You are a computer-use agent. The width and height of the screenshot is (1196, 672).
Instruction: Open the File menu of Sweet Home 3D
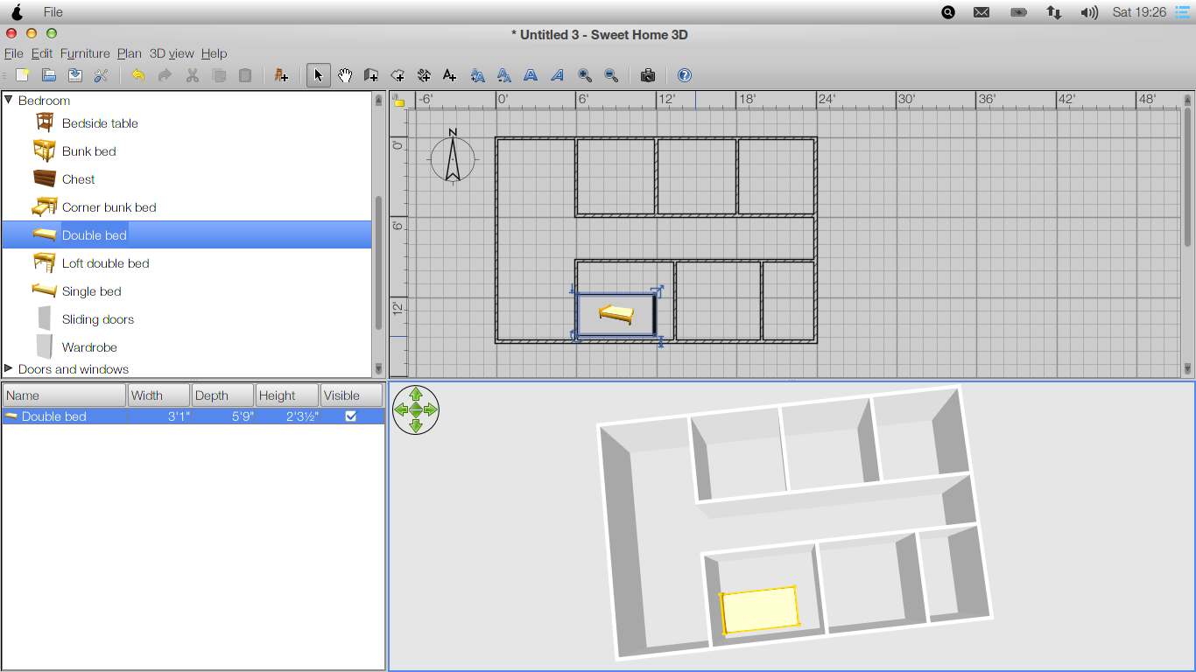pos(14,53)
